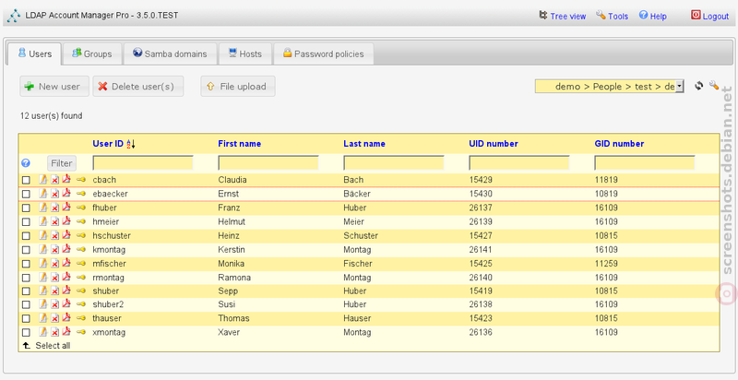Focus the First name filter field
The image size is (738, 380).
[x=268, y=162]
